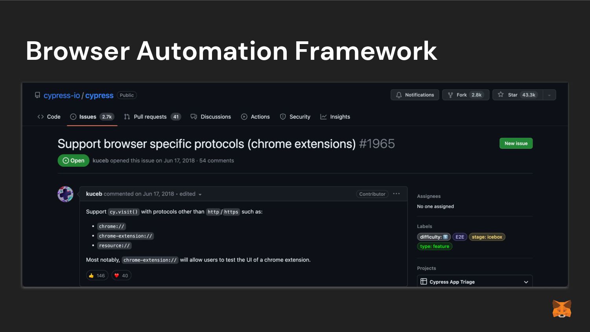Click the Labels heading
Image resolution: width=590 pixels, height=332 pixels.
click(424, 227)
